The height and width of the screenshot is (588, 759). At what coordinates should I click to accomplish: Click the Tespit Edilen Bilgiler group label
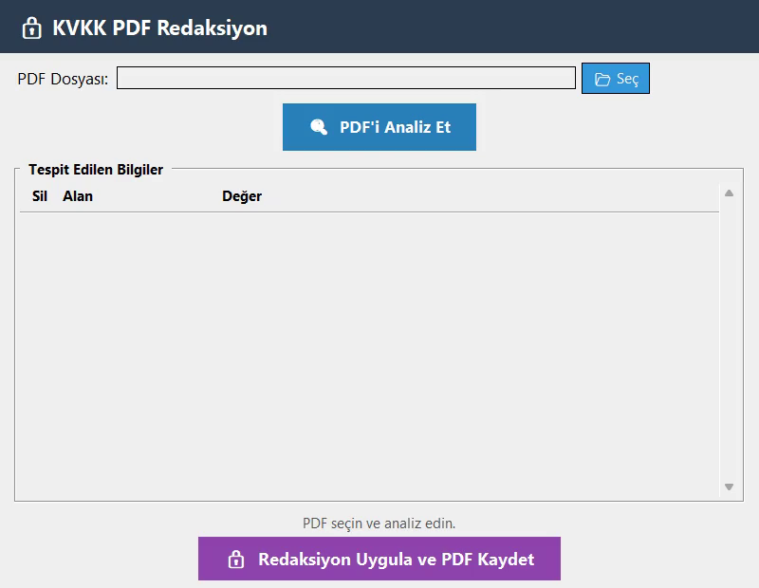(x=96, y=170)
